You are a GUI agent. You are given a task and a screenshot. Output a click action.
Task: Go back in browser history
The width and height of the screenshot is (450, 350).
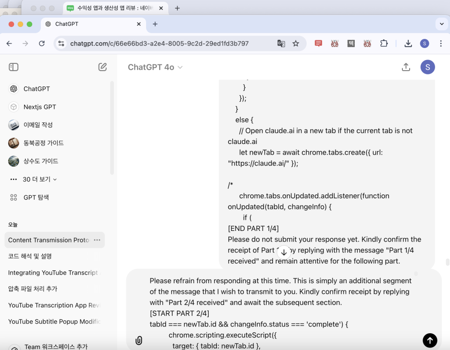click(x=9, y=43)
